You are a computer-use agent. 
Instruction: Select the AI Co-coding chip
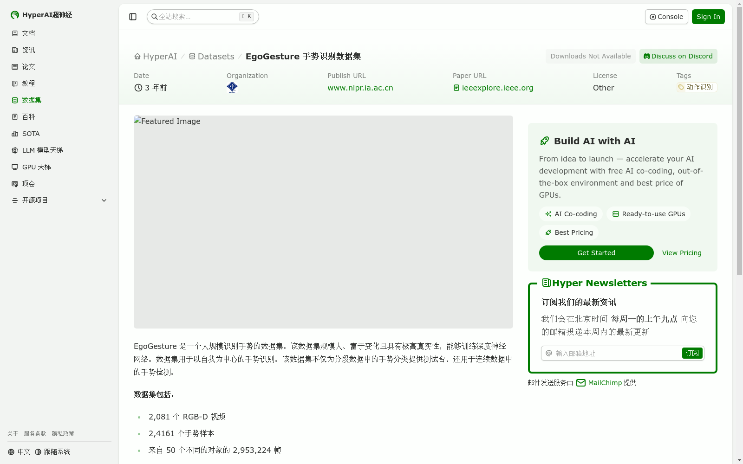tap(571, 214)
